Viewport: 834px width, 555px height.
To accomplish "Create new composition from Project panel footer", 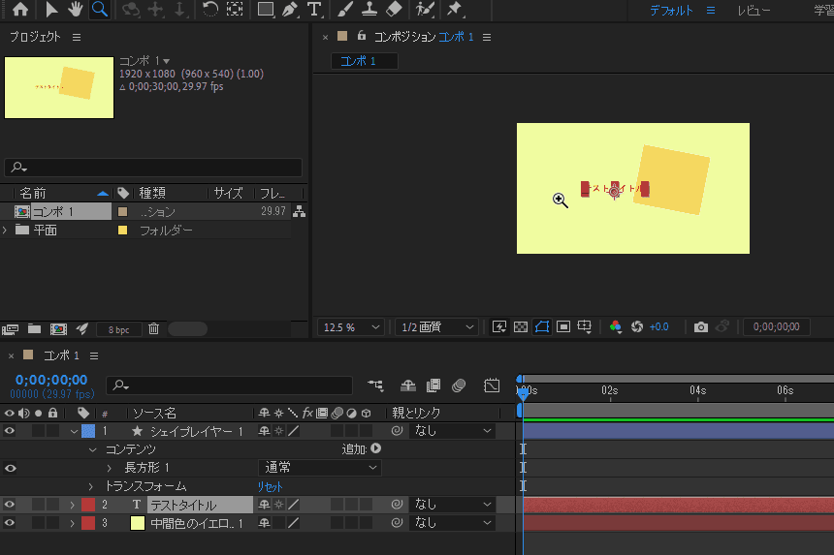I will [x=58, y=329].
